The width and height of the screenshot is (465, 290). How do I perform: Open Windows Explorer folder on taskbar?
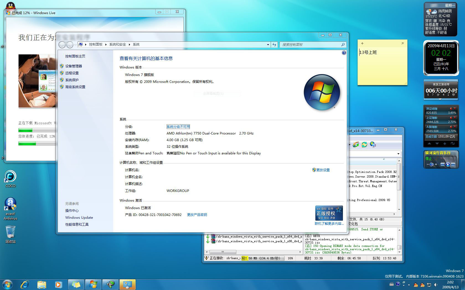click(x=42, y=284)
